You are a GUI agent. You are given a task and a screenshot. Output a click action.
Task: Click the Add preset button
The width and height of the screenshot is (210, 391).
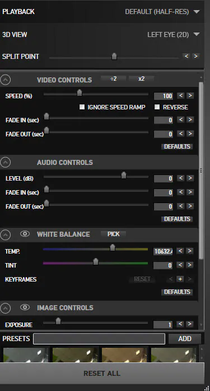tap(185, 339)
